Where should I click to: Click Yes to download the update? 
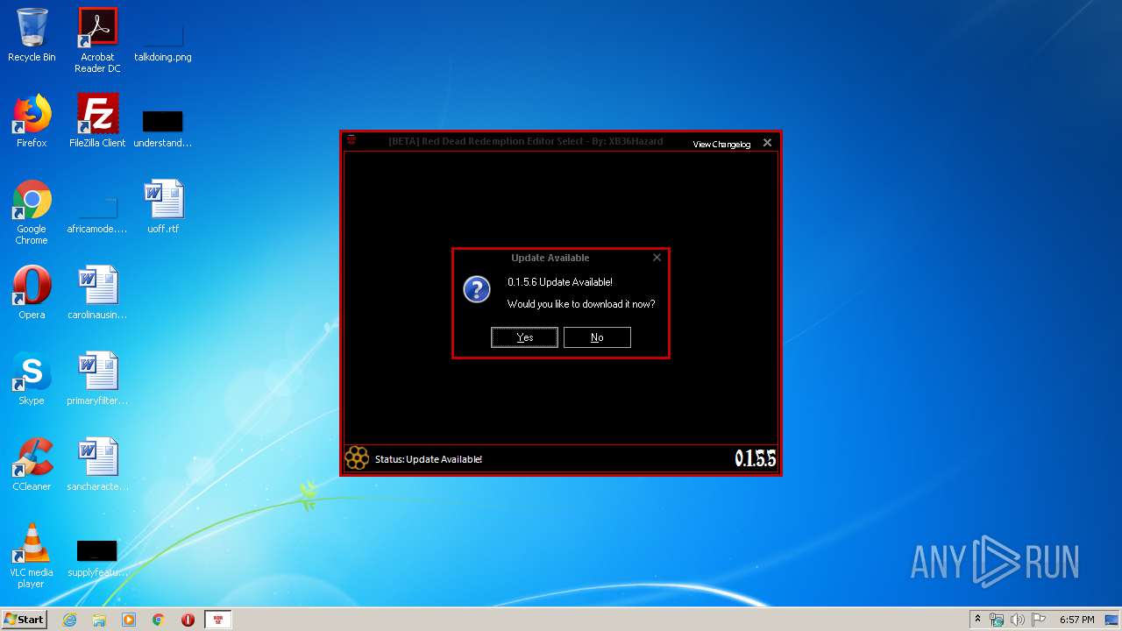(524, 337)
